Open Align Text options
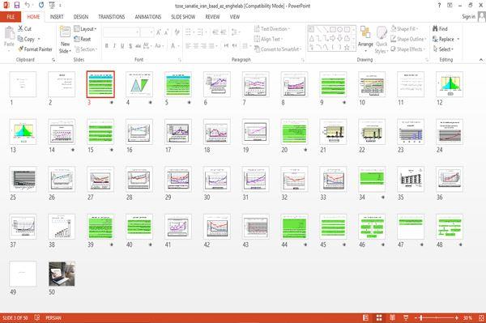Image resolution: width=486 pixels, height=323 pixels. coord(268,39)
